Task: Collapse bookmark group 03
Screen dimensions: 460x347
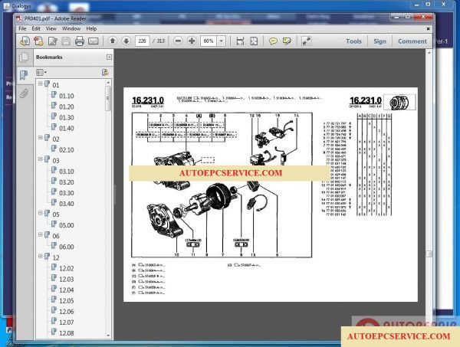Action: 41,159
